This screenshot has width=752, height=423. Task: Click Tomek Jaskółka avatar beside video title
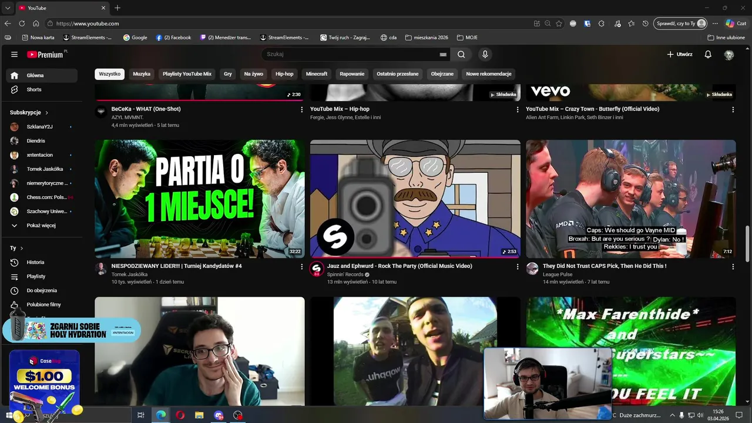101,269
